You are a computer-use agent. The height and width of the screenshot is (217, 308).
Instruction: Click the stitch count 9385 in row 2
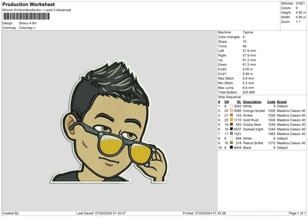(238, 111)
